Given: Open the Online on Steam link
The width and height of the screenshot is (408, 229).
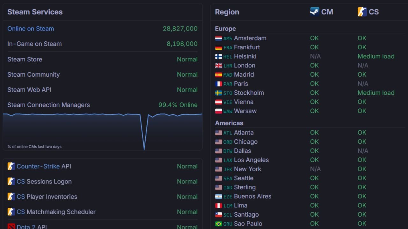Looking at the screenshot, I should [30, 29].
